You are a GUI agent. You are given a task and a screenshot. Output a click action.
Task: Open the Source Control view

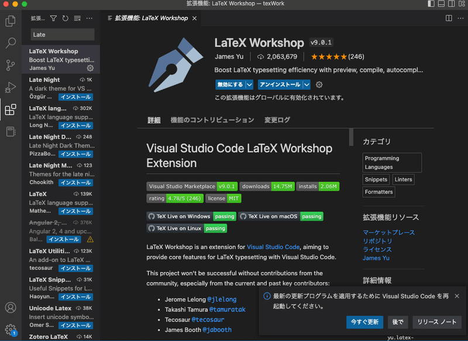11,64
